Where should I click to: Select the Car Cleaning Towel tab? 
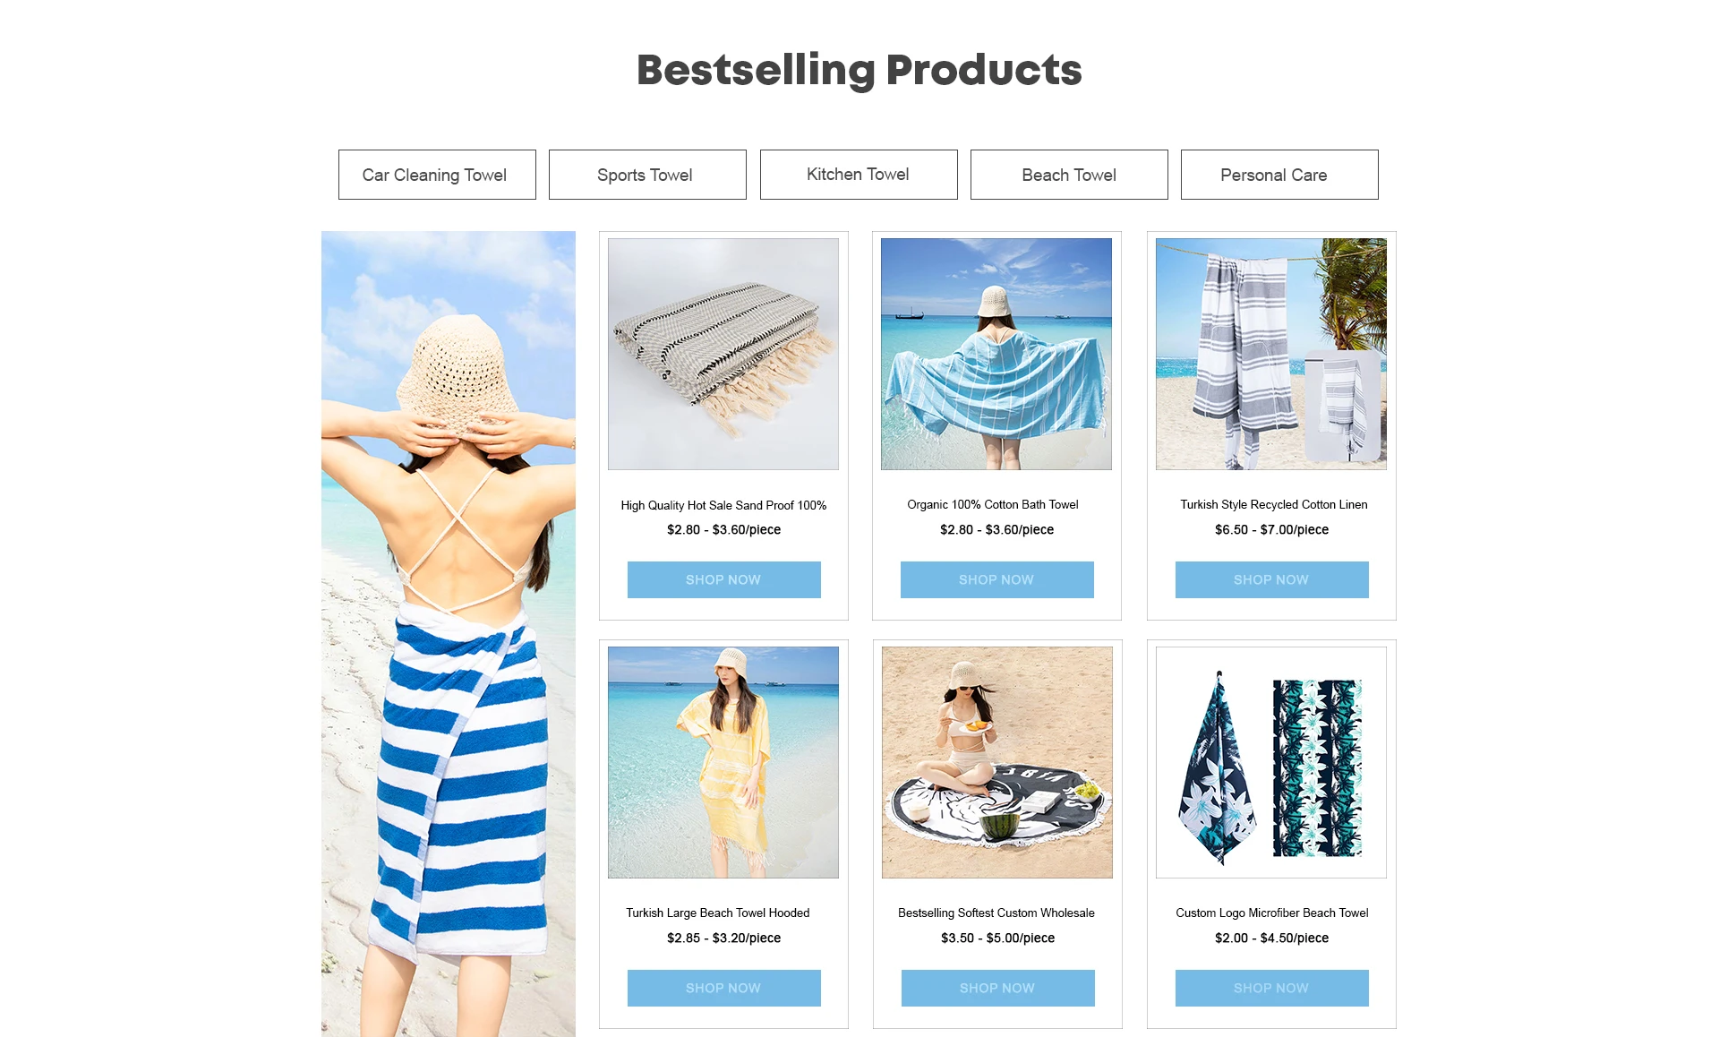pos(437,175)
